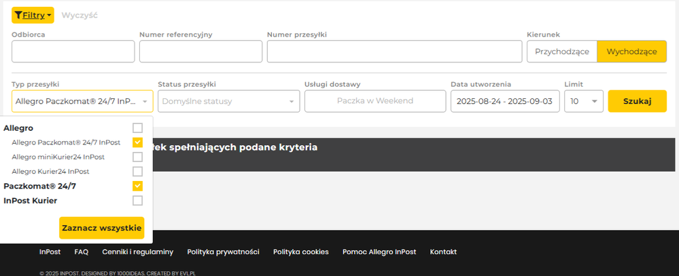The width and height of the screenshot is (679, 276).
Task: Select Przychodzące direction
Action: 562,52
